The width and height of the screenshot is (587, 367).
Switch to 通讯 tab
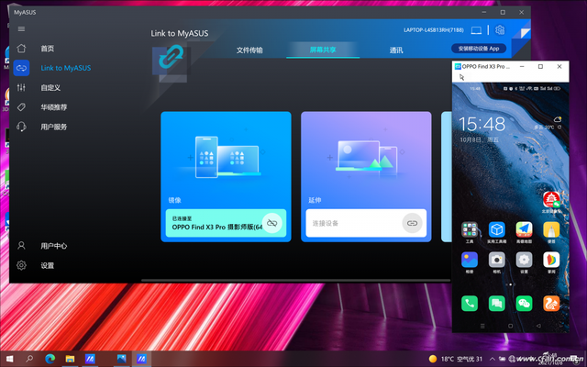point(396,50)
